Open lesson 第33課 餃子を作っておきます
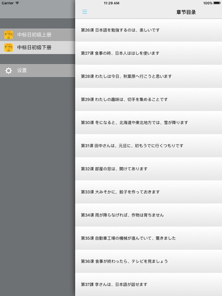Screen dimensions: 222x296 point(149,192)
